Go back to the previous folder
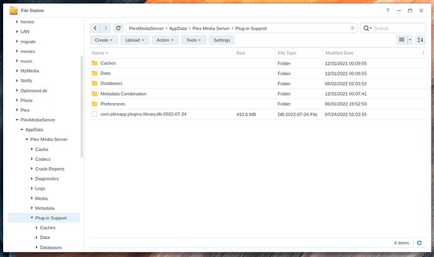The height and width of the screenshot is (257, 434). [95, 28]
